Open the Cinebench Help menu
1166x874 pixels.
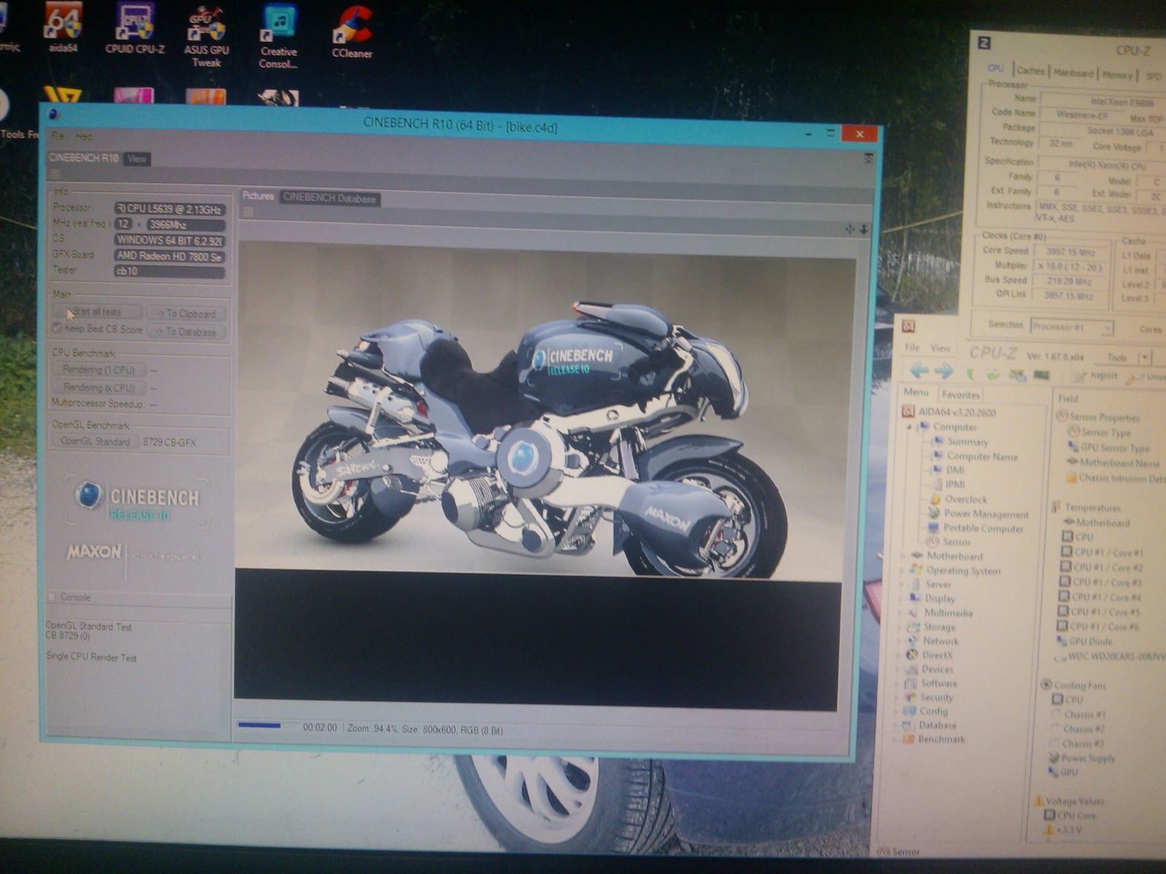[x=85, y=136]
